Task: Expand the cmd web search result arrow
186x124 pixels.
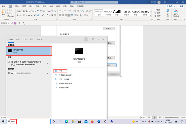Action: (x=47, y=73)
